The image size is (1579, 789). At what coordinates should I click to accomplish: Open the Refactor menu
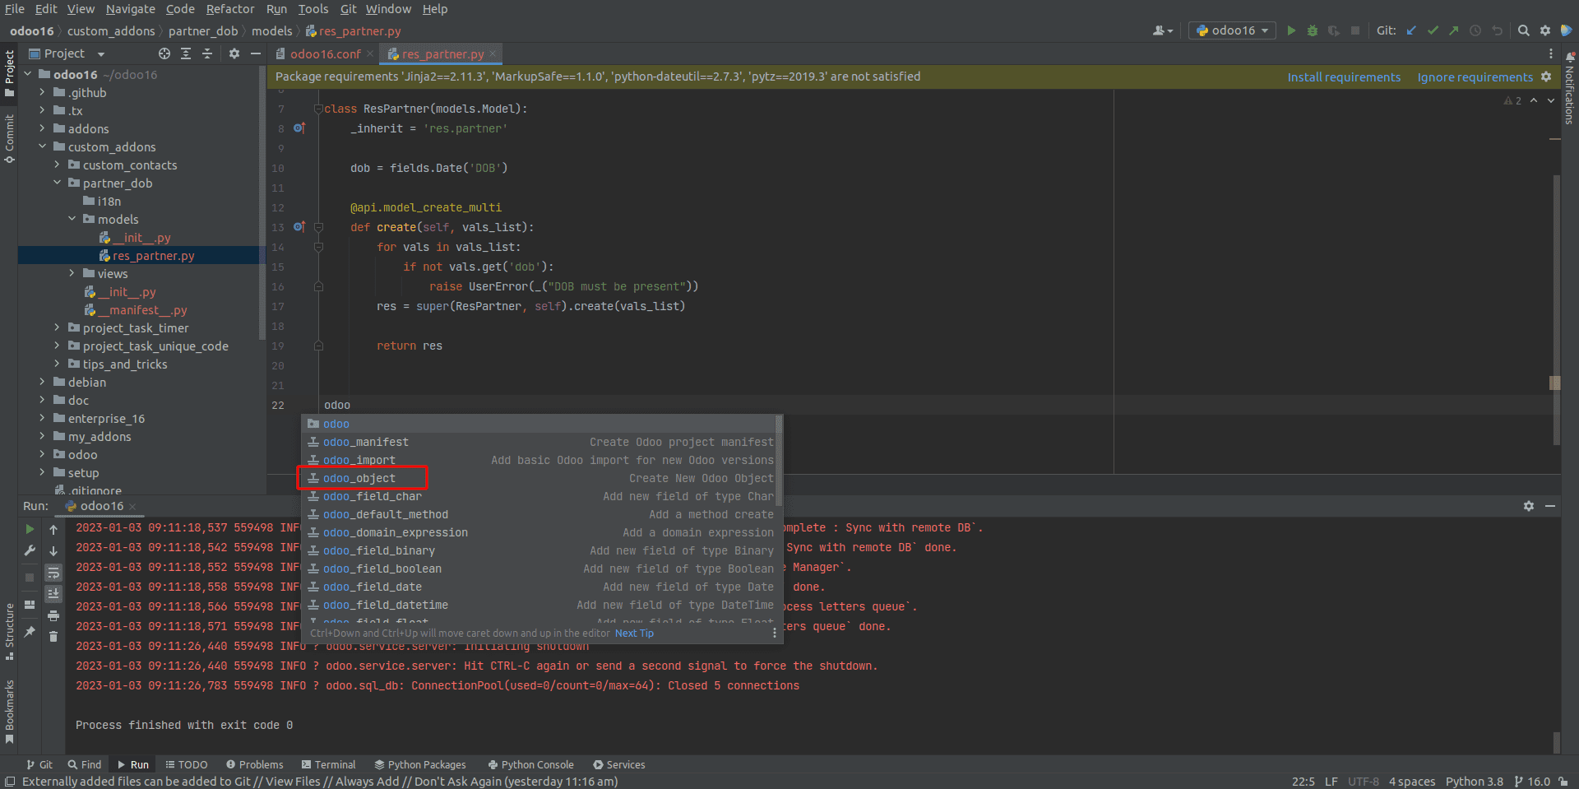[230, 9]
